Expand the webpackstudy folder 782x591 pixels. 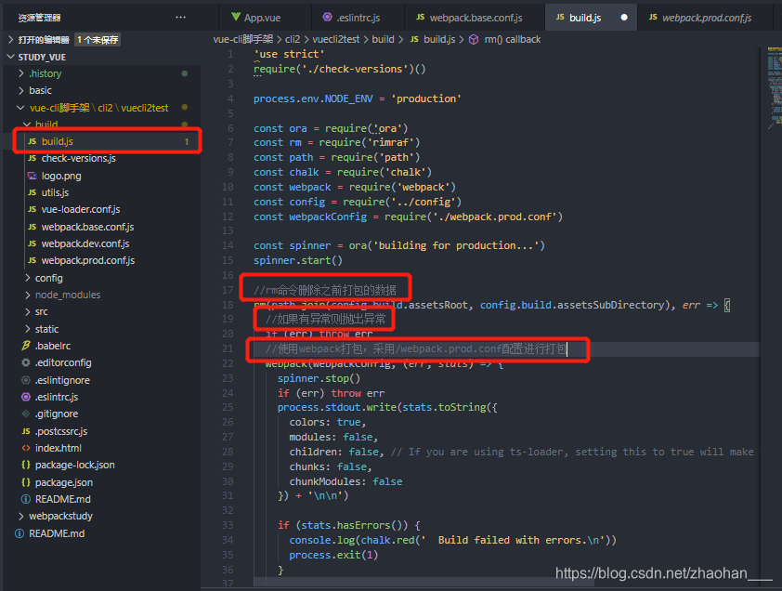[x=21, y=516]
